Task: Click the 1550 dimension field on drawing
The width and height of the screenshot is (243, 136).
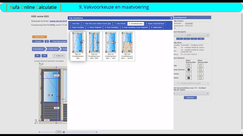Action: tap(56, 75)
